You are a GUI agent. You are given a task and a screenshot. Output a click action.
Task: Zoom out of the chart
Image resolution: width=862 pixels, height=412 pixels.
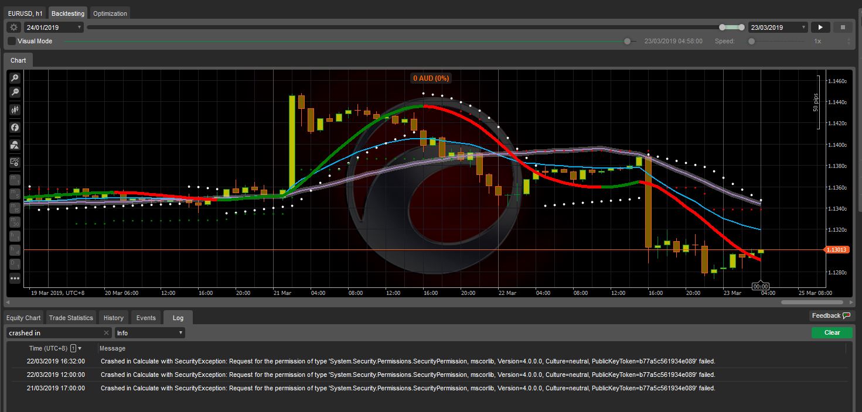pos(15,92)
